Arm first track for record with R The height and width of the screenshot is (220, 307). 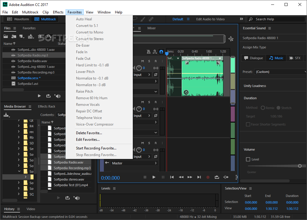click(x=156, y=61)
